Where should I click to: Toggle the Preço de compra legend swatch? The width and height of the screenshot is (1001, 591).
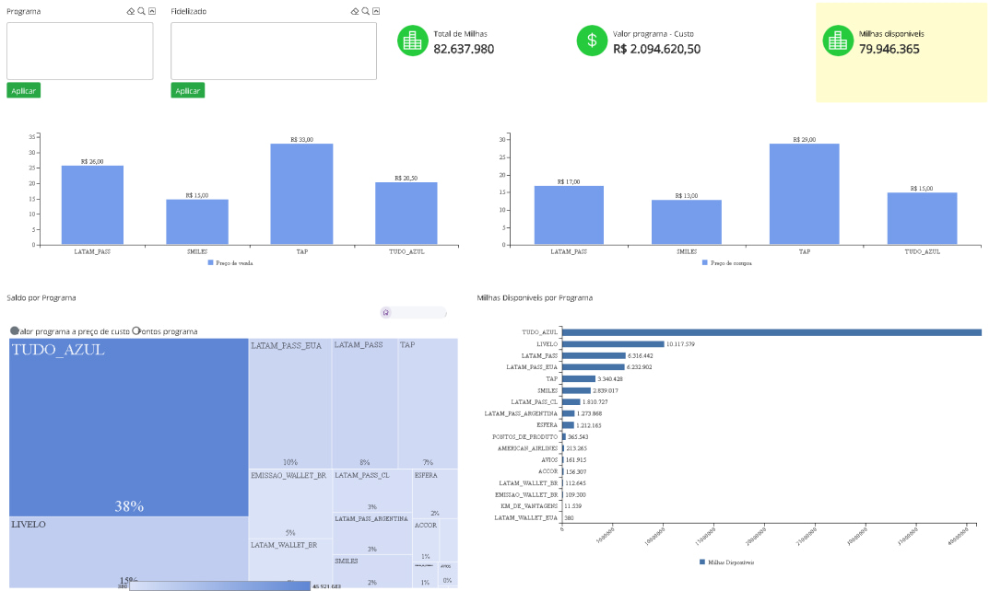tap(705, 262)
